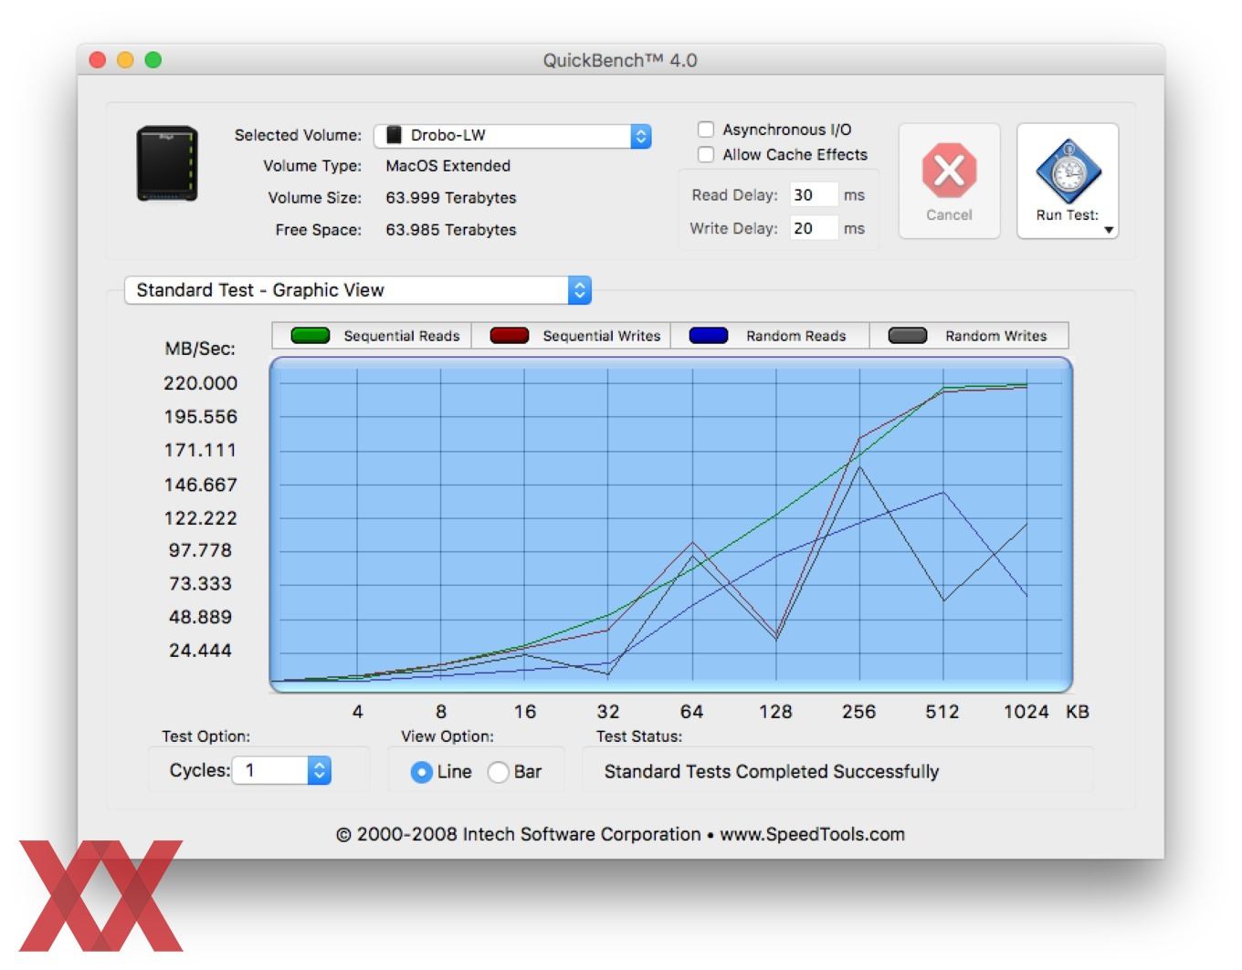Open the Selected Volume dropdown Drobo-LW
The width and height of the screenshot is (1242, 970).
(x=512, y=136)
